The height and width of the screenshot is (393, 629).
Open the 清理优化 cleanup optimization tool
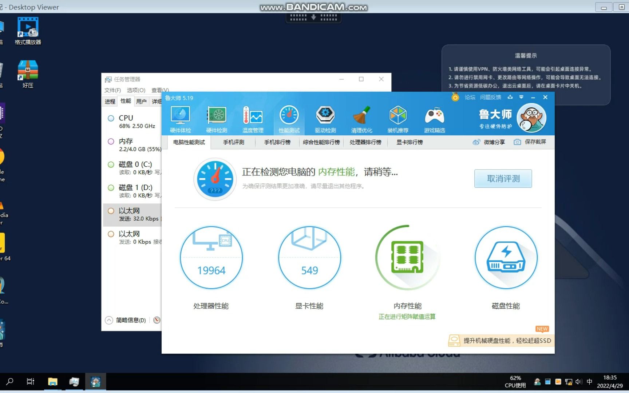[361, 118]
